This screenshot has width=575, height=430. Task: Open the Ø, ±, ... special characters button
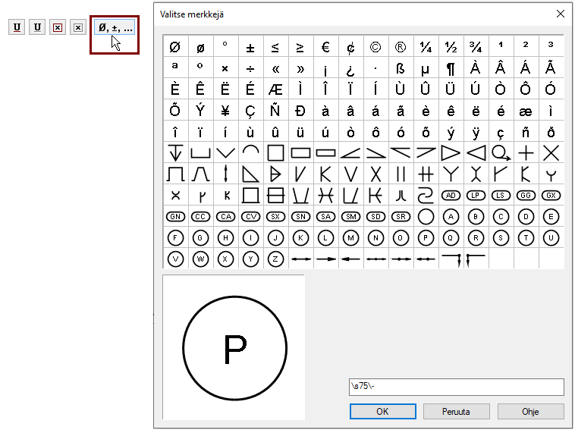tap(115, 27)
